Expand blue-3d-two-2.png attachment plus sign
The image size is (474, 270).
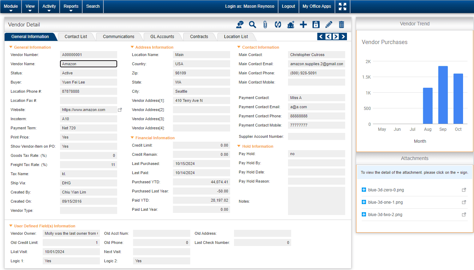click(364, 214)
